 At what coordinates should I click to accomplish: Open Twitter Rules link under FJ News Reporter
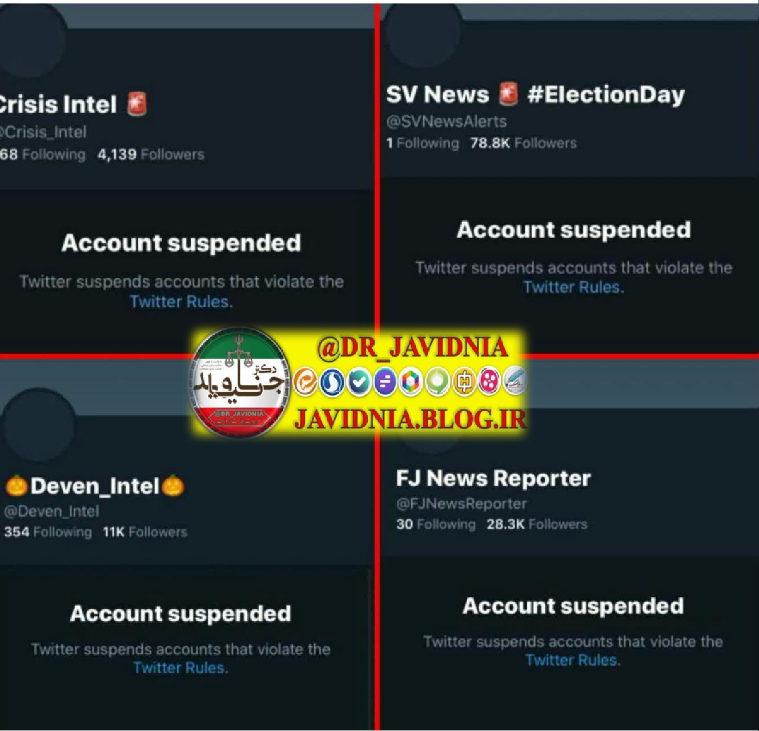[x=573, y=660]
